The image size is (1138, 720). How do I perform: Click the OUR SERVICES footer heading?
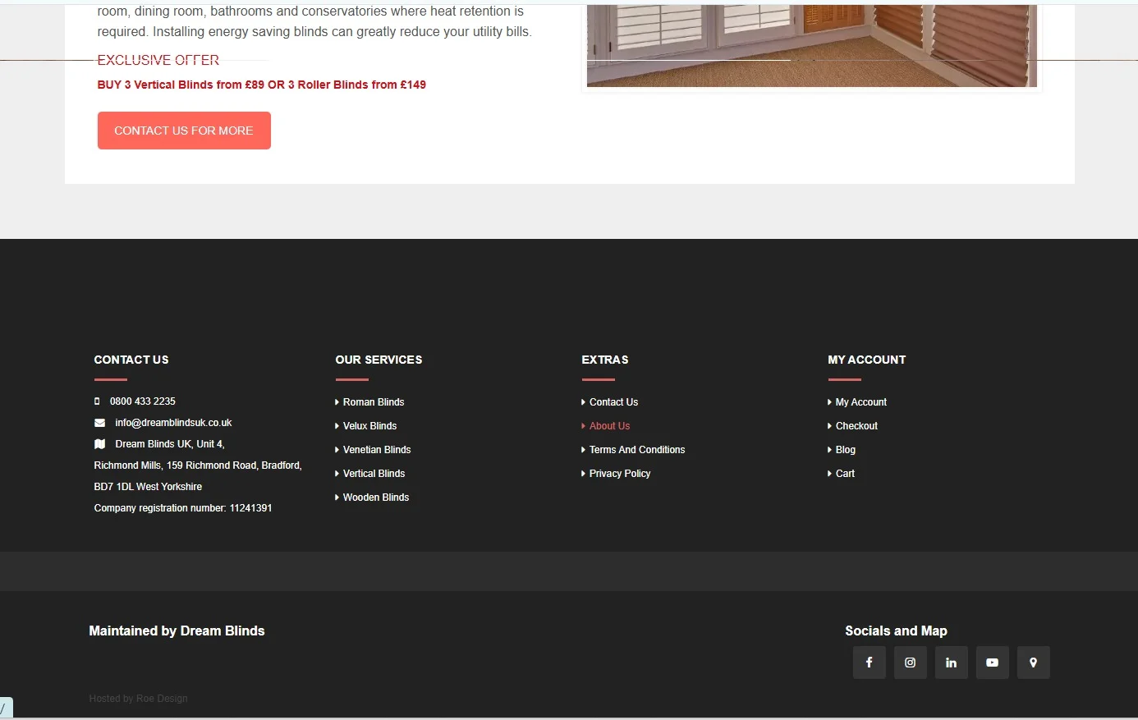click(x=379, y=360)
